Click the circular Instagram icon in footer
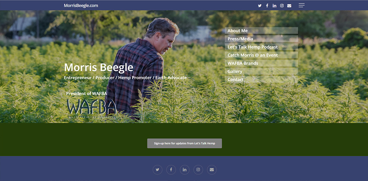Image resolution: width=368 pixels, height=181 pixels. click(x=198, y=170)
